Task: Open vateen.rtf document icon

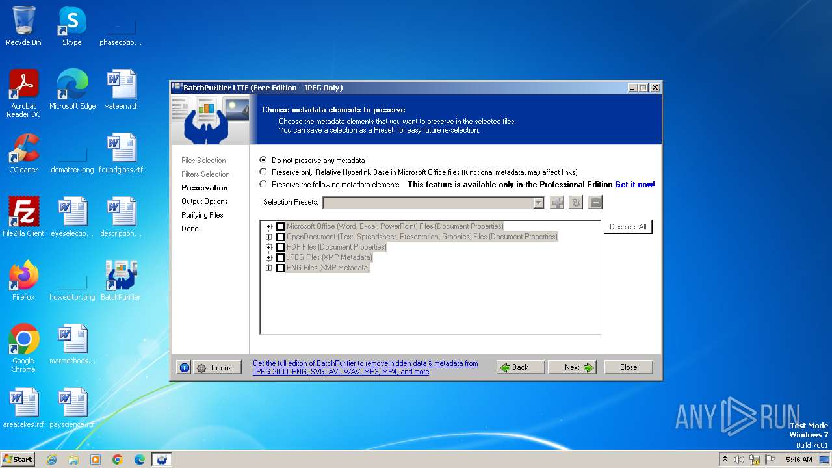Action: coord(121,90)
